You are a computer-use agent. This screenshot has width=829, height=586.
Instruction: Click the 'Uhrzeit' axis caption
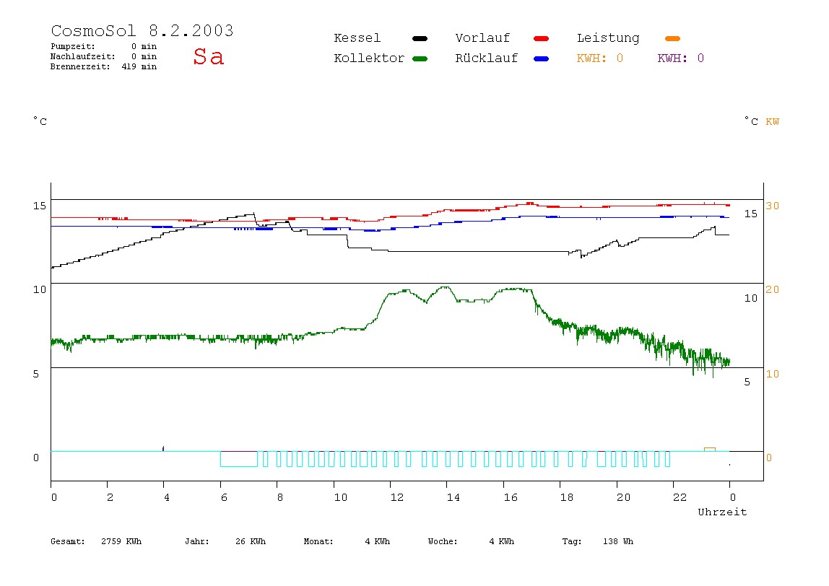click(x=722, y=512)
